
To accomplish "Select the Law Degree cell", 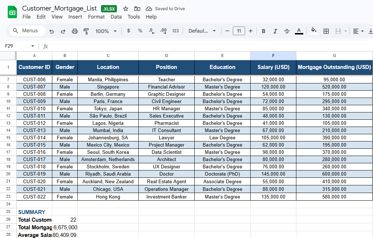I will (x=222, y=138).
